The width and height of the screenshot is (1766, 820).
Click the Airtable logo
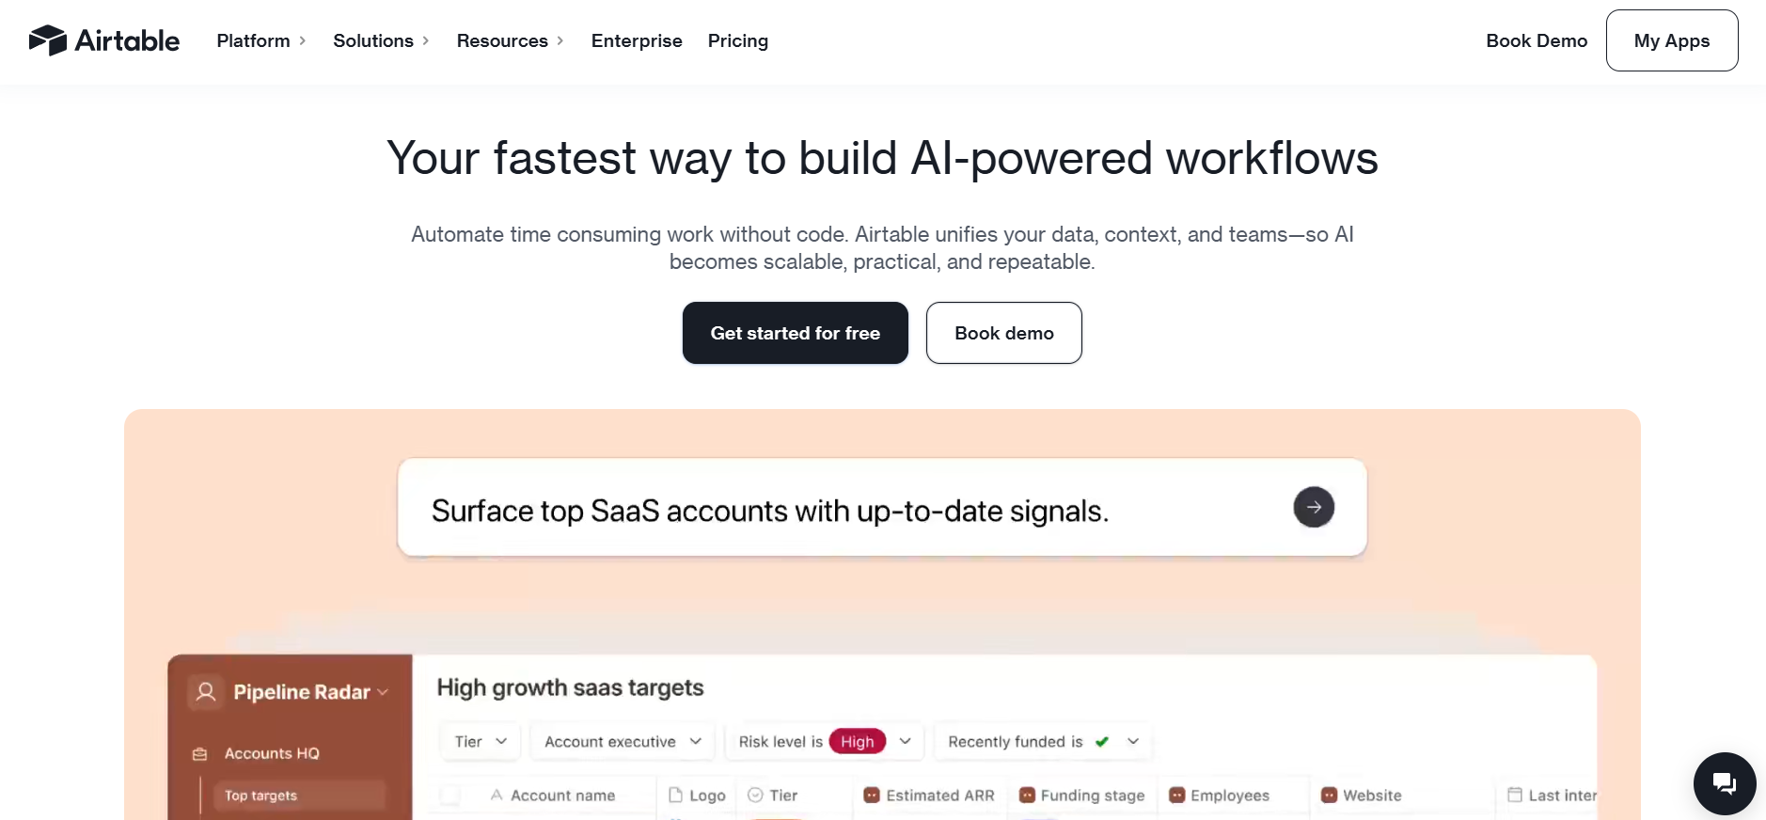coord(104,40)
